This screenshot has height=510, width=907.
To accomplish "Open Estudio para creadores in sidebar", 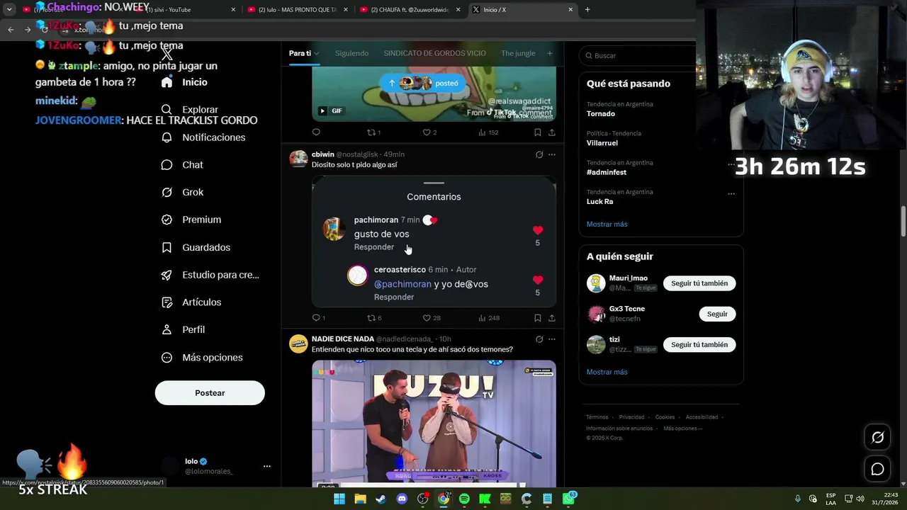I will coord(210,275).
